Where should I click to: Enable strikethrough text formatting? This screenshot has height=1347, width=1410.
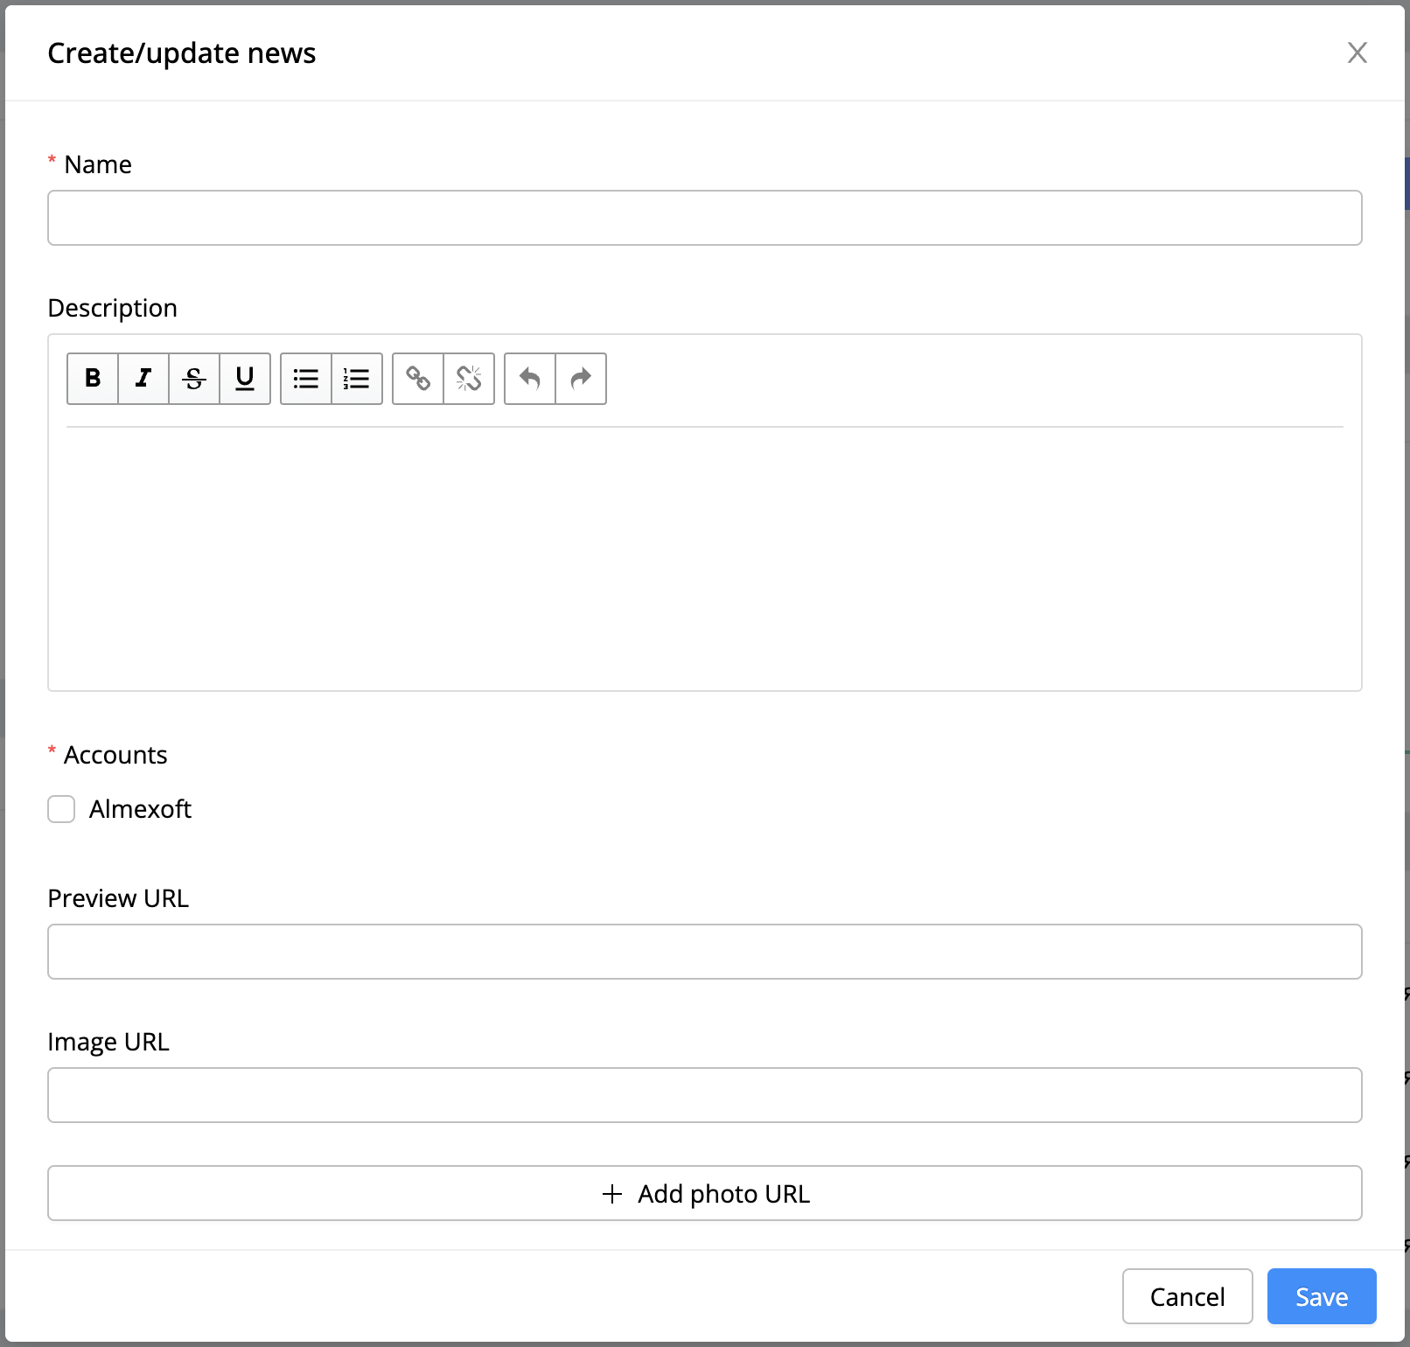194,379
